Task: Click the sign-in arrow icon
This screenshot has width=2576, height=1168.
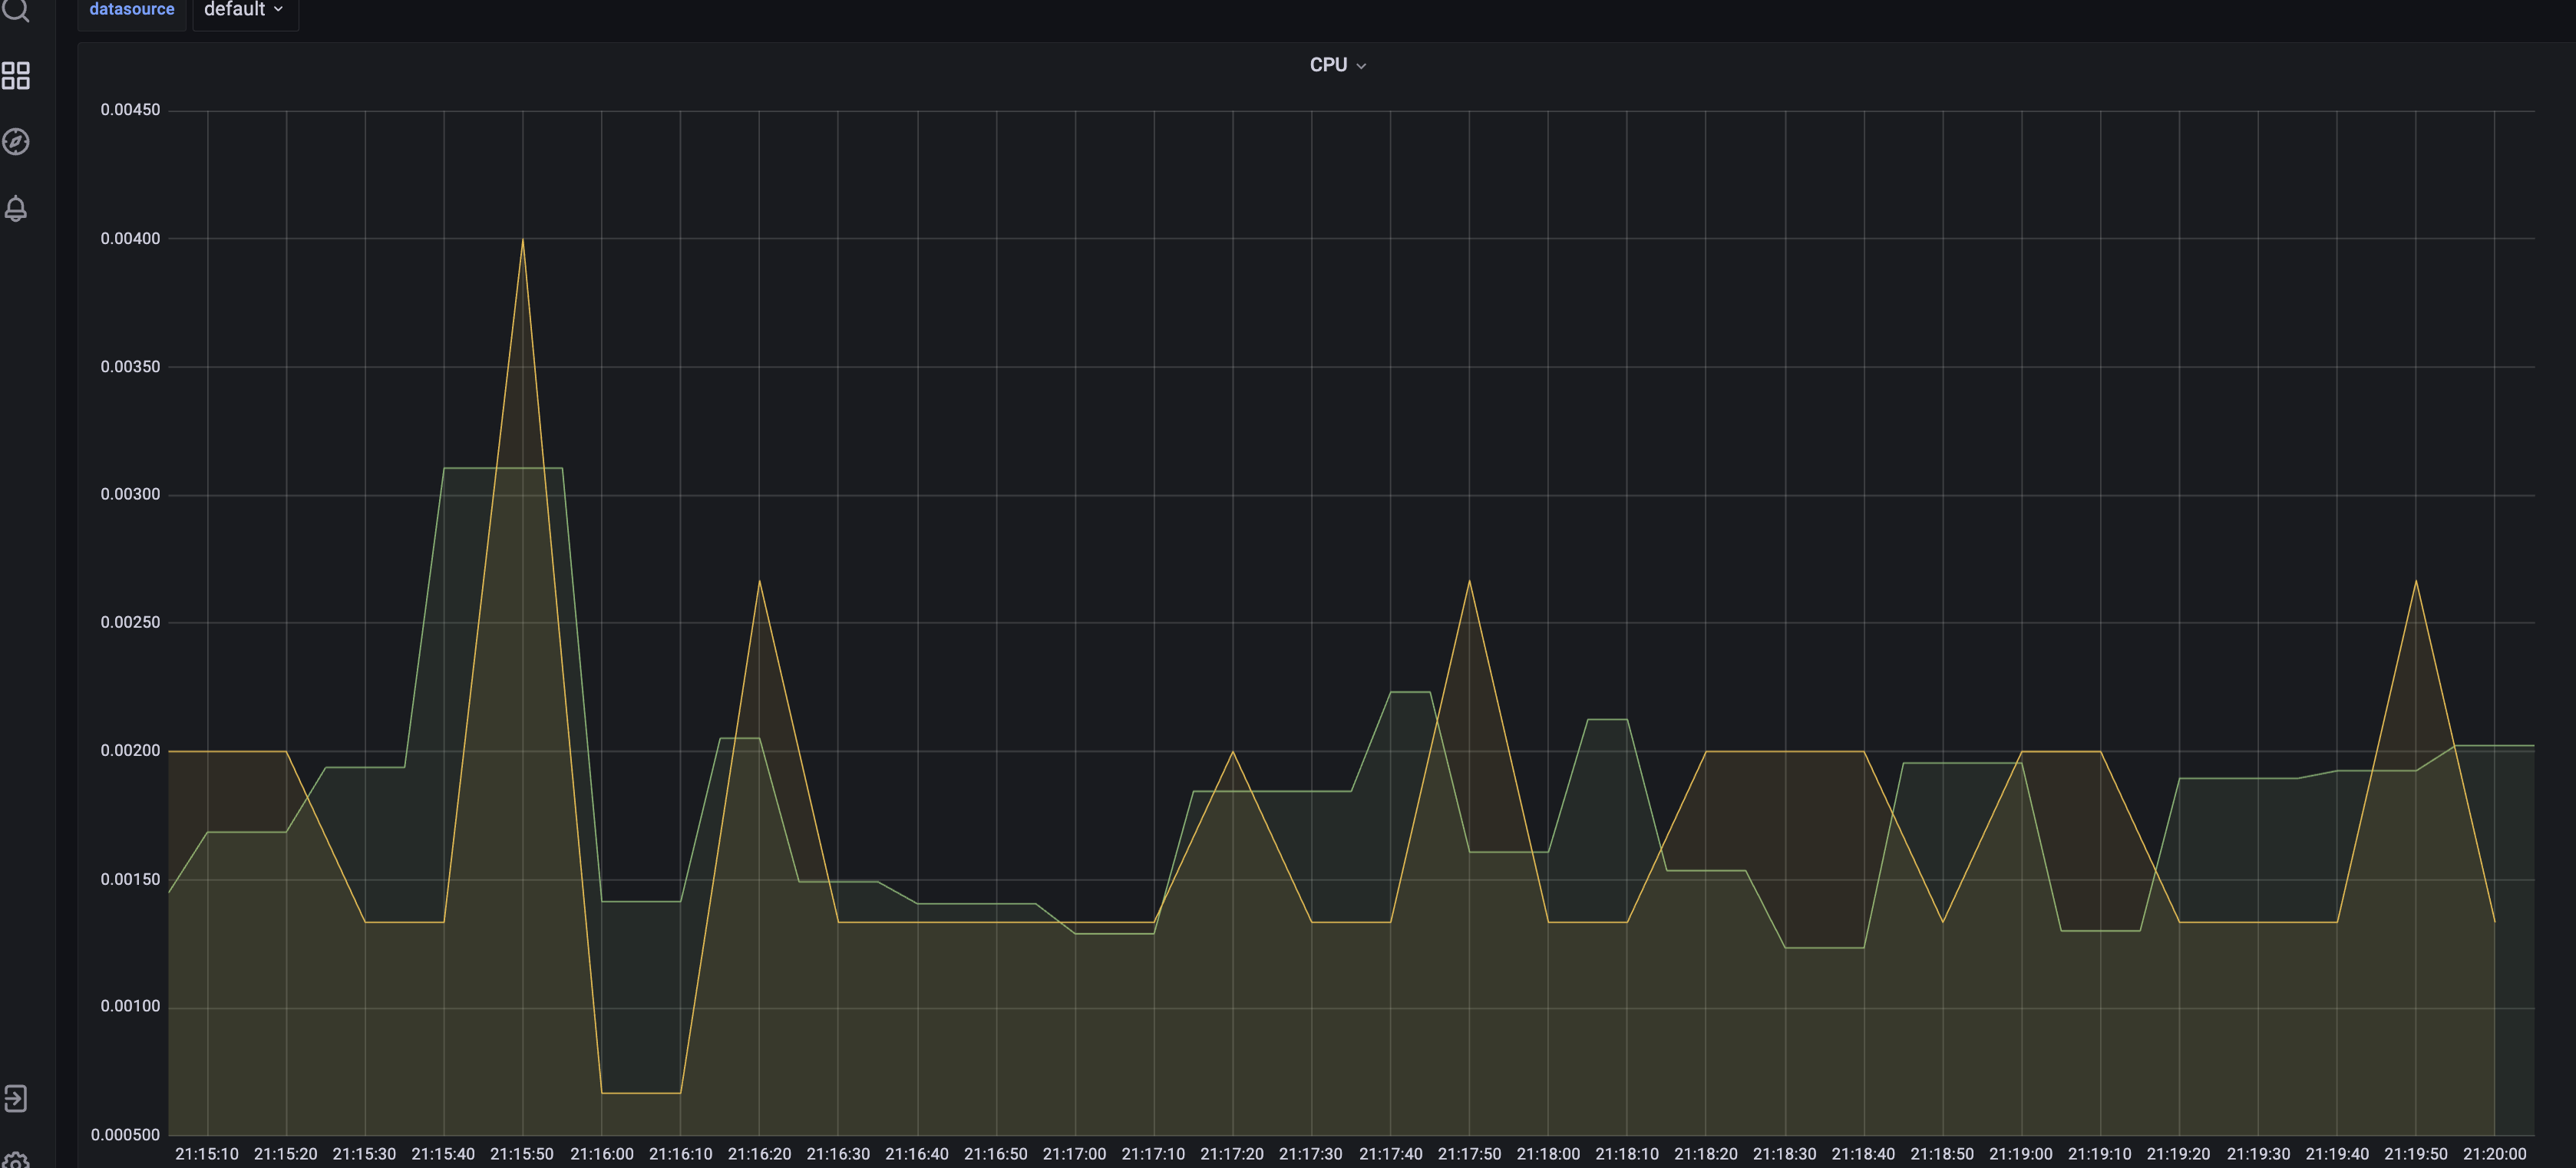Action: [x=16, y=1098]
